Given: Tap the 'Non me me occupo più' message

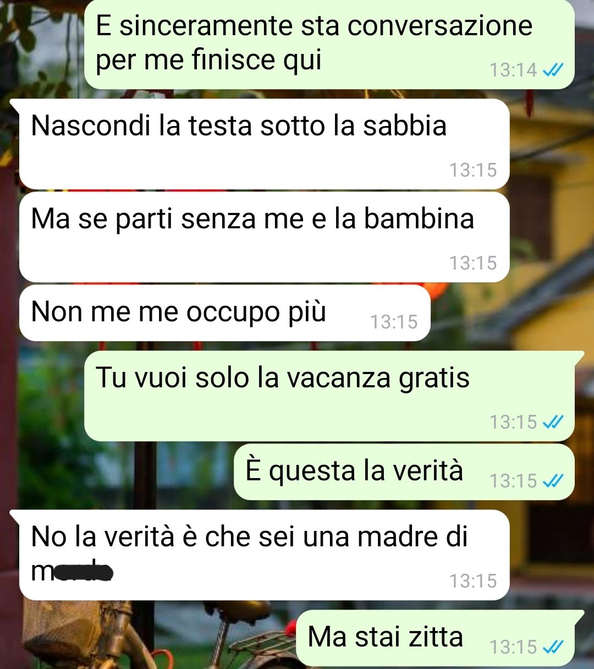Looking at the screenshot, I should [224, 313].
